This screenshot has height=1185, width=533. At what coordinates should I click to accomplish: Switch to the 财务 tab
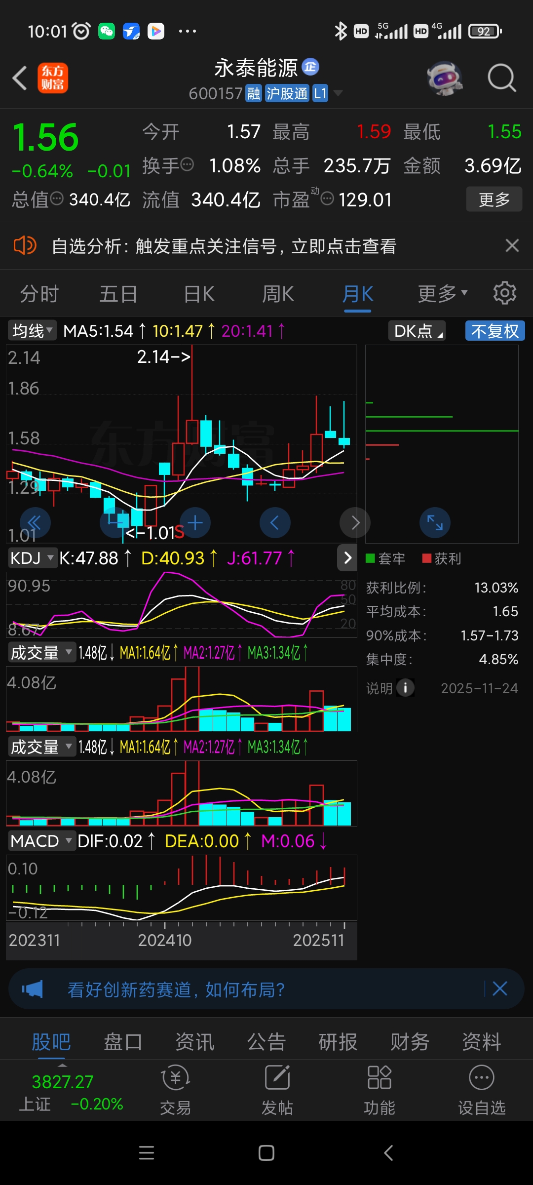click(410, 1042)
